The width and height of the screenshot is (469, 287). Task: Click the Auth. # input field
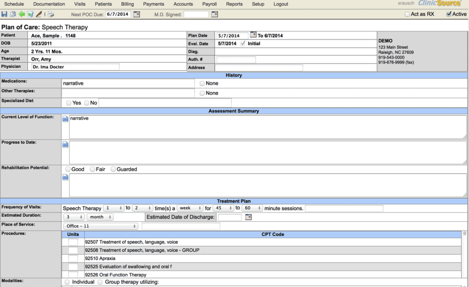[236, 60]
